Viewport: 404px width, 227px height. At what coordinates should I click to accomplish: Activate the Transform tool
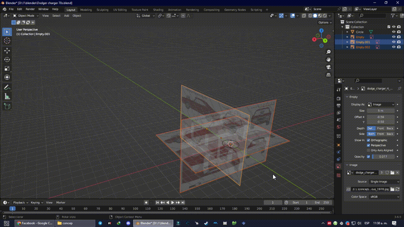tap(7, 77)
